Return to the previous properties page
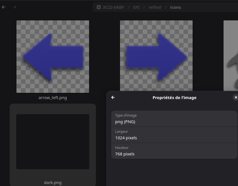 113,97
